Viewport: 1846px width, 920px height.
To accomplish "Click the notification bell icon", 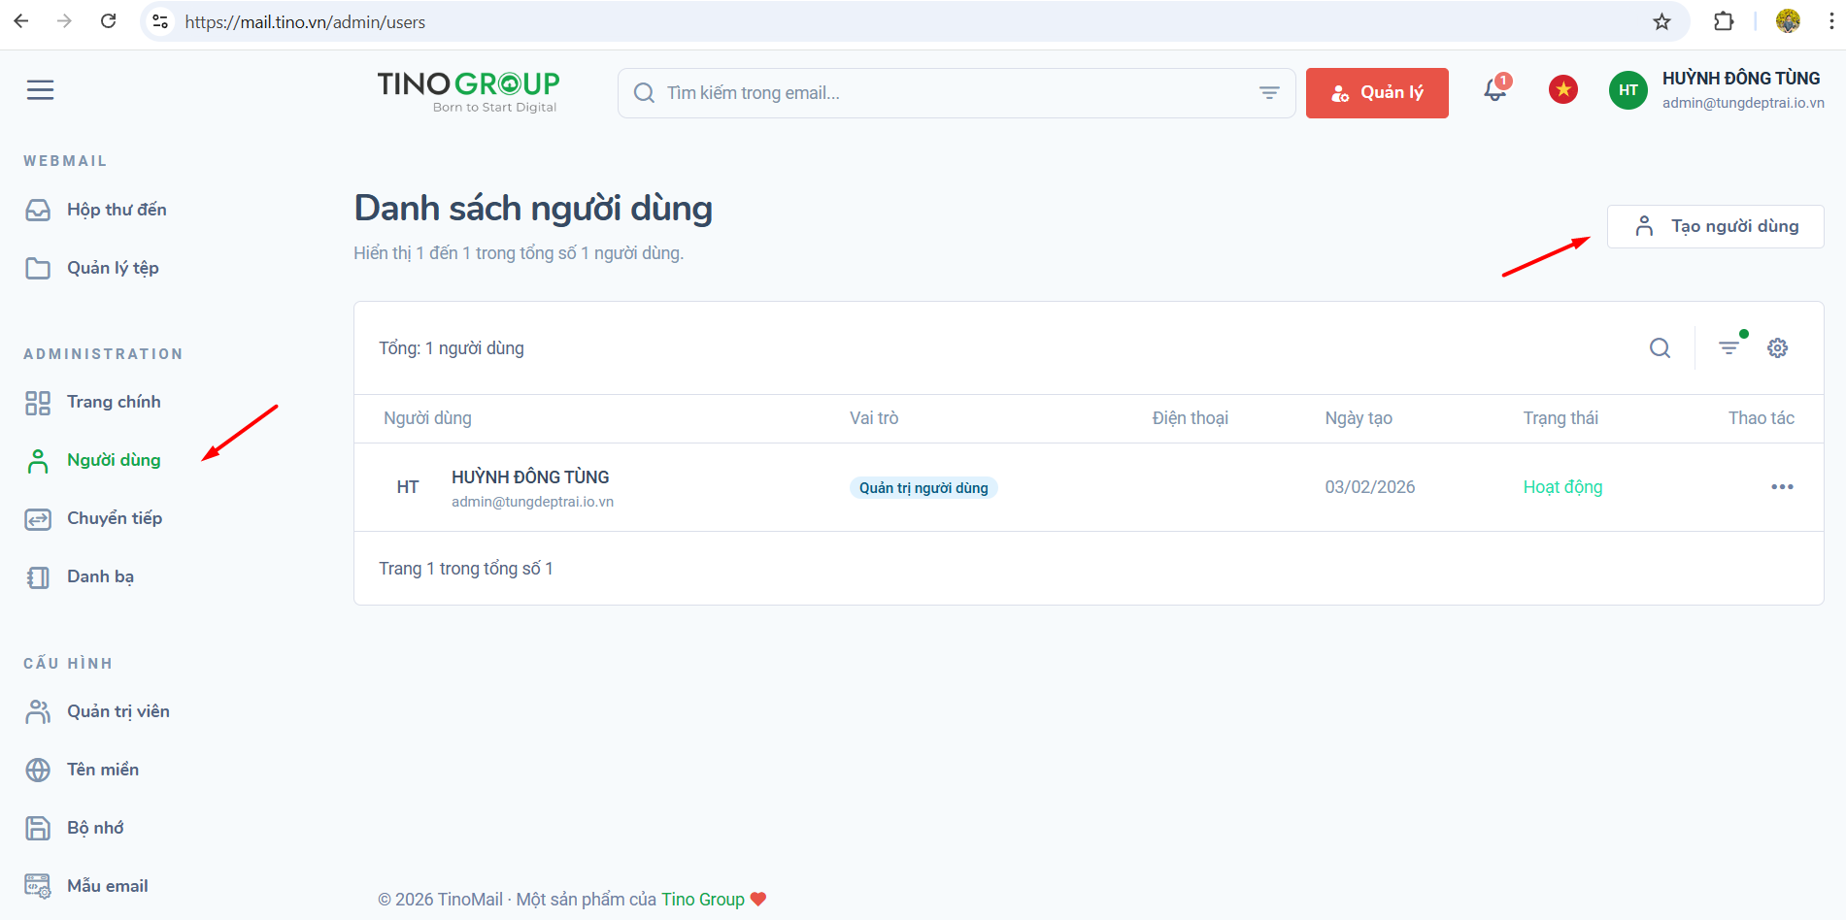I will (1494, 91).
